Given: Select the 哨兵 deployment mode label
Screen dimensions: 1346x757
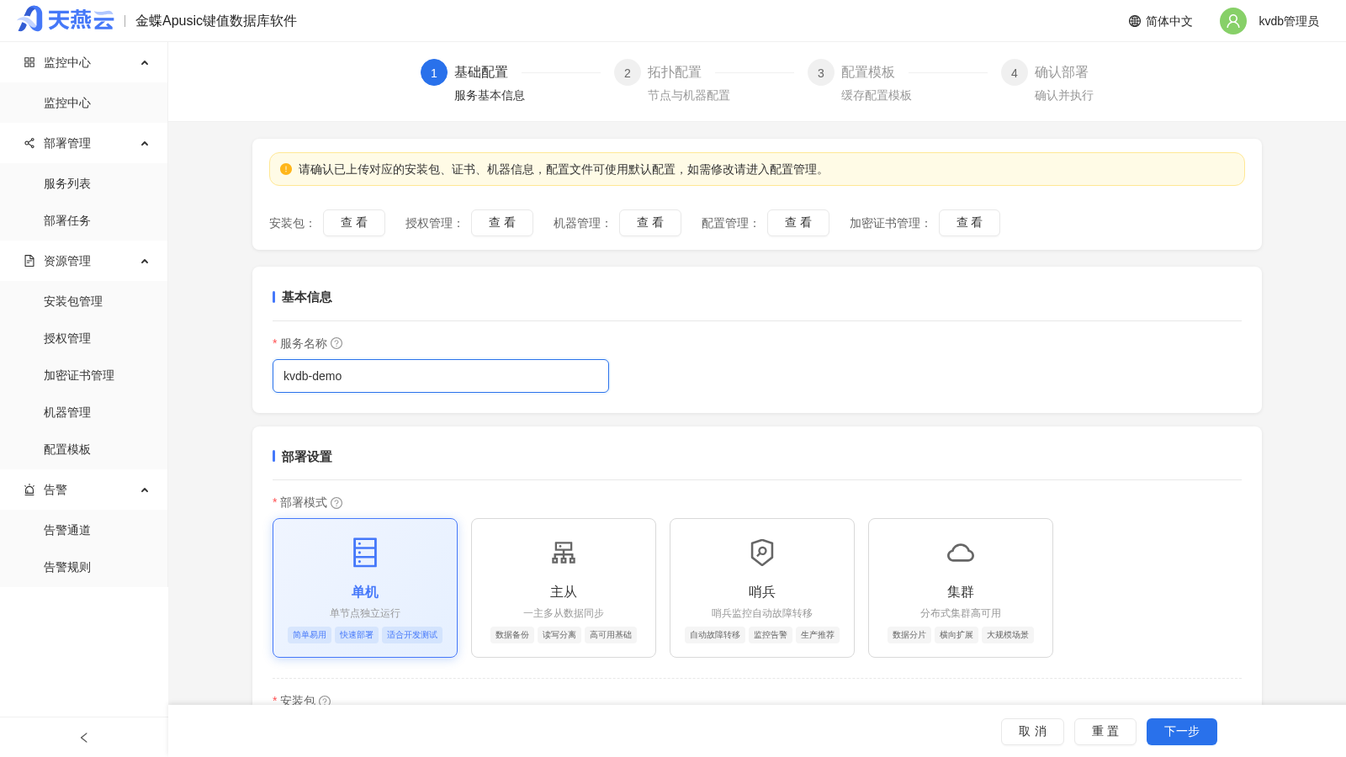Looking at the screenshot, I should [x=762, y=592].
